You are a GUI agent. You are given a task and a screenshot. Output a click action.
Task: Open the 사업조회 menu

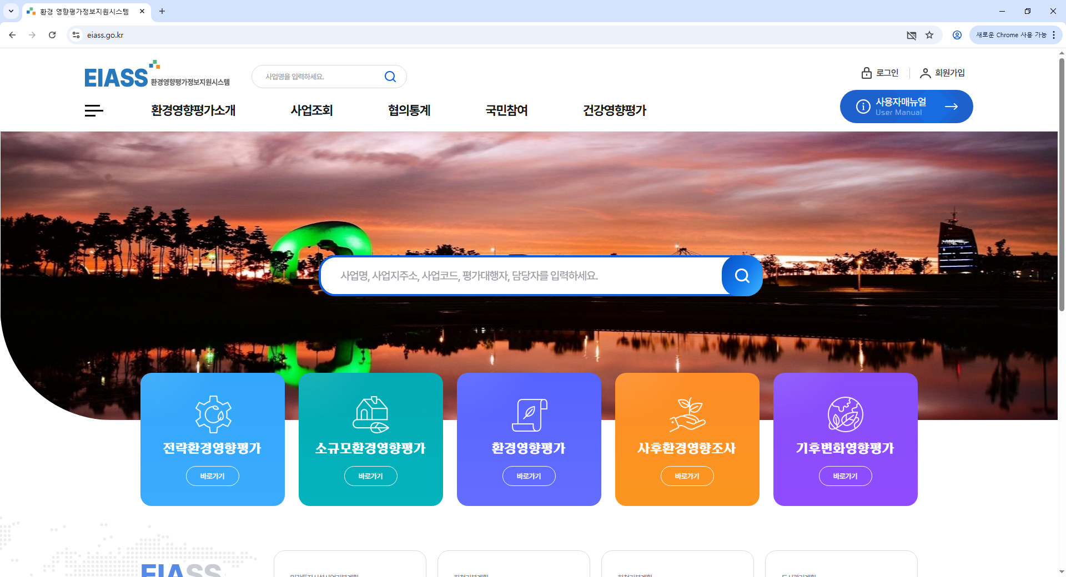(311, 110)
